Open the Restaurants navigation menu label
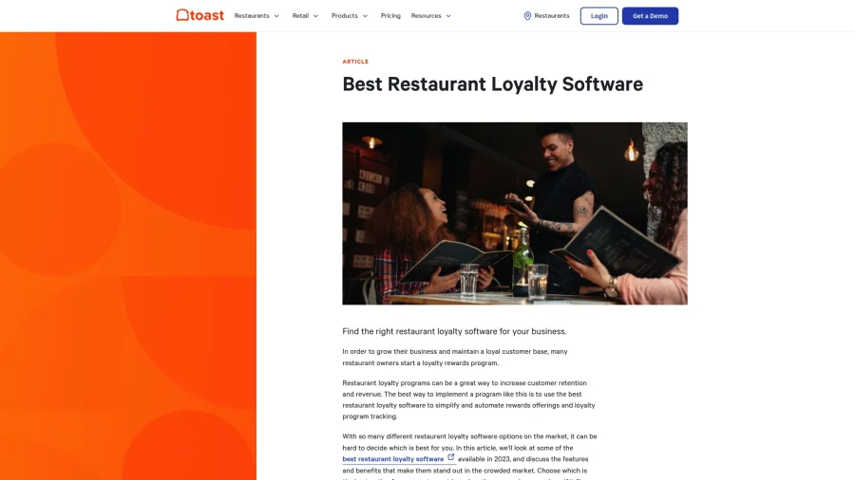The image size is (855, 480). pos(252,16)
